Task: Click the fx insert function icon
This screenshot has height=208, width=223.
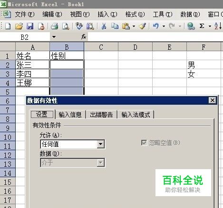Action: click(x=84, y=37)
